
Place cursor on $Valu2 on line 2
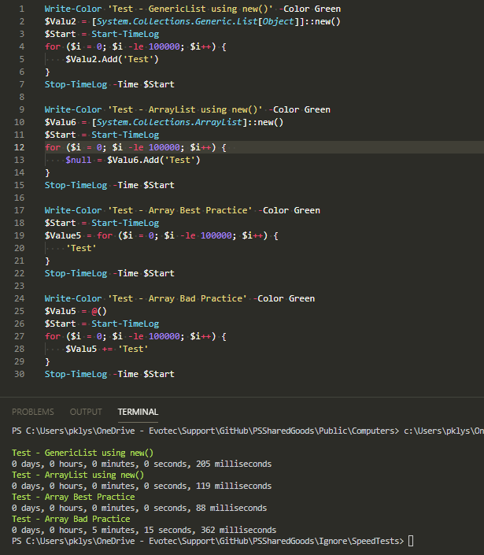point(60,21)
